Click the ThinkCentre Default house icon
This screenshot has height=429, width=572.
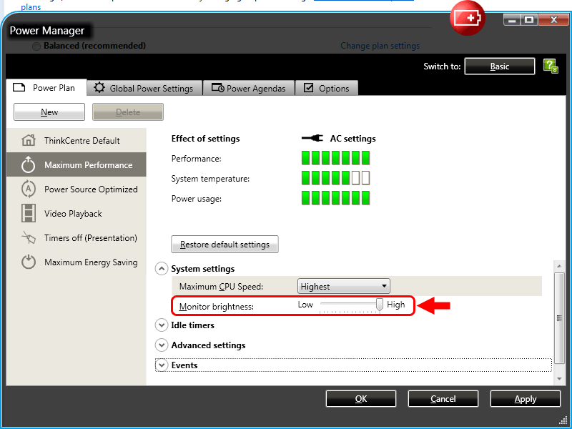(29, 140)
